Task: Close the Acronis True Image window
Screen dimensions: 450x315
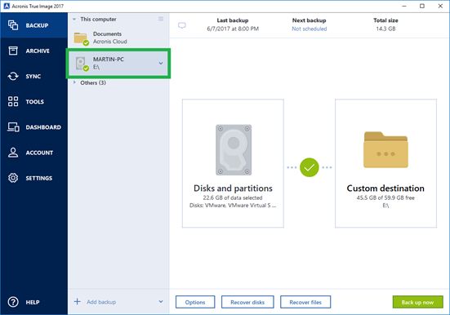Action: tap(440, 6)
